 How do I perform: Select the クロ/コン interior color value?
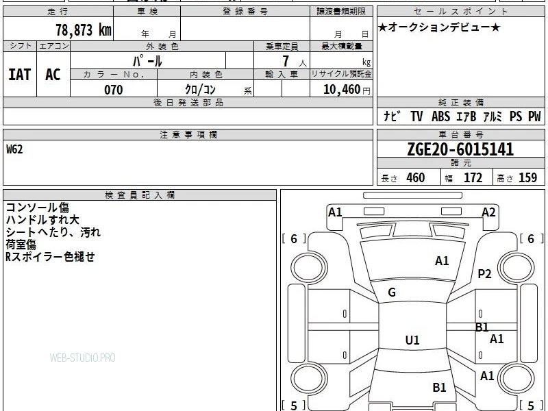pyautogui.click(x=200, y=90)
